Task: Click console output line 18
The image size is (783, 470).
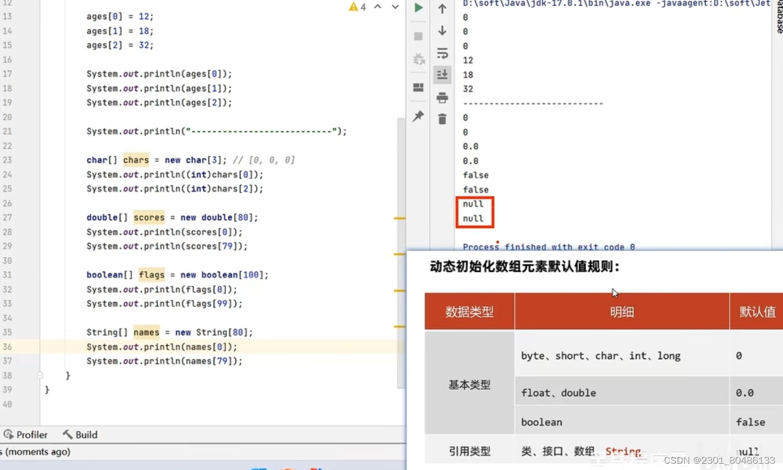Action: click(468, 75)
